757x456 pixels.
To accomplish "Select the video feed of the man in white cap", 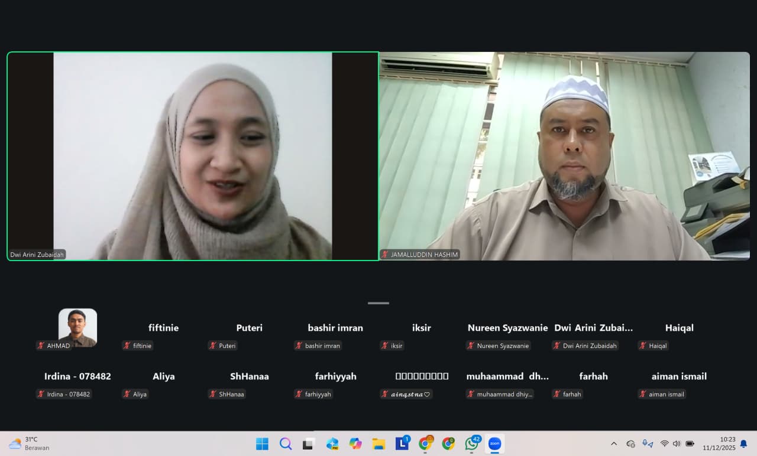I will pos(564,156).
